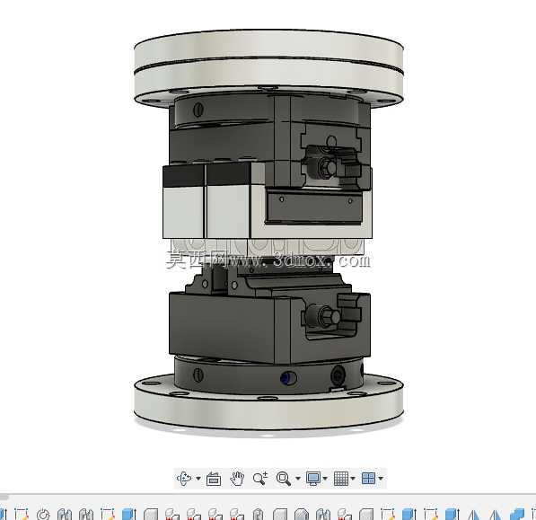This screenshot has width=536, height=520.
Task: Select the Combine feature in the timeline
Action: [x=516, y=515]
